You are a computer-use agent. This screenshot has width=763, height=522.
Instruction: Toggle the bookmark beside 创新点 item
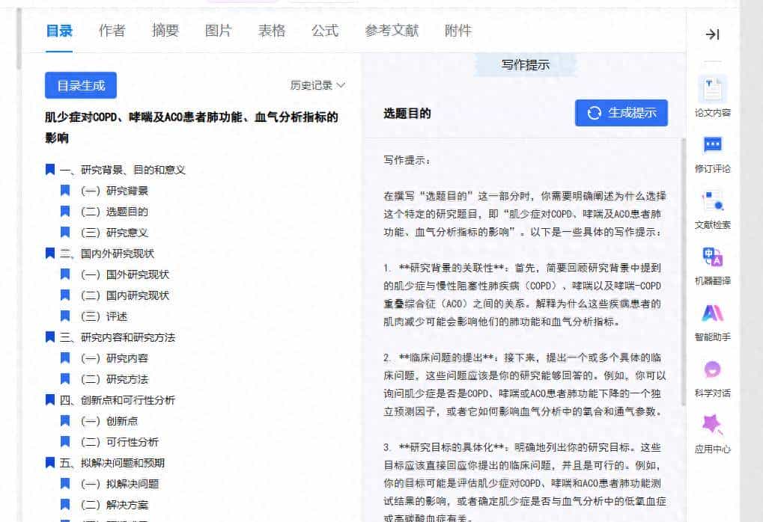pos(65,421)
